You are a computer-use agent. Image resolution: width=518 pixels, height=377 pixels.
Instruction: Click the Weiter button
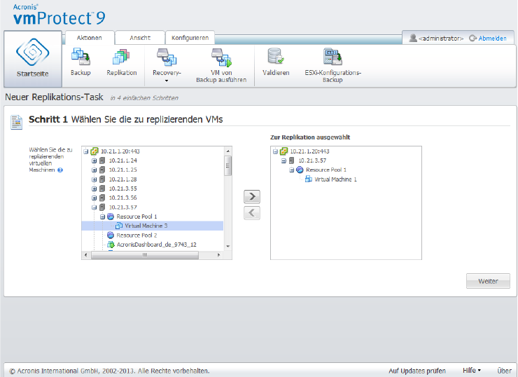click(488, 281)
